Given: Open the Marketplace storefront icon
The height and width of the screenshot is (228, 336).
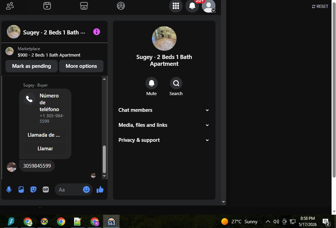Looking at the screenshot, I should 84,6.
